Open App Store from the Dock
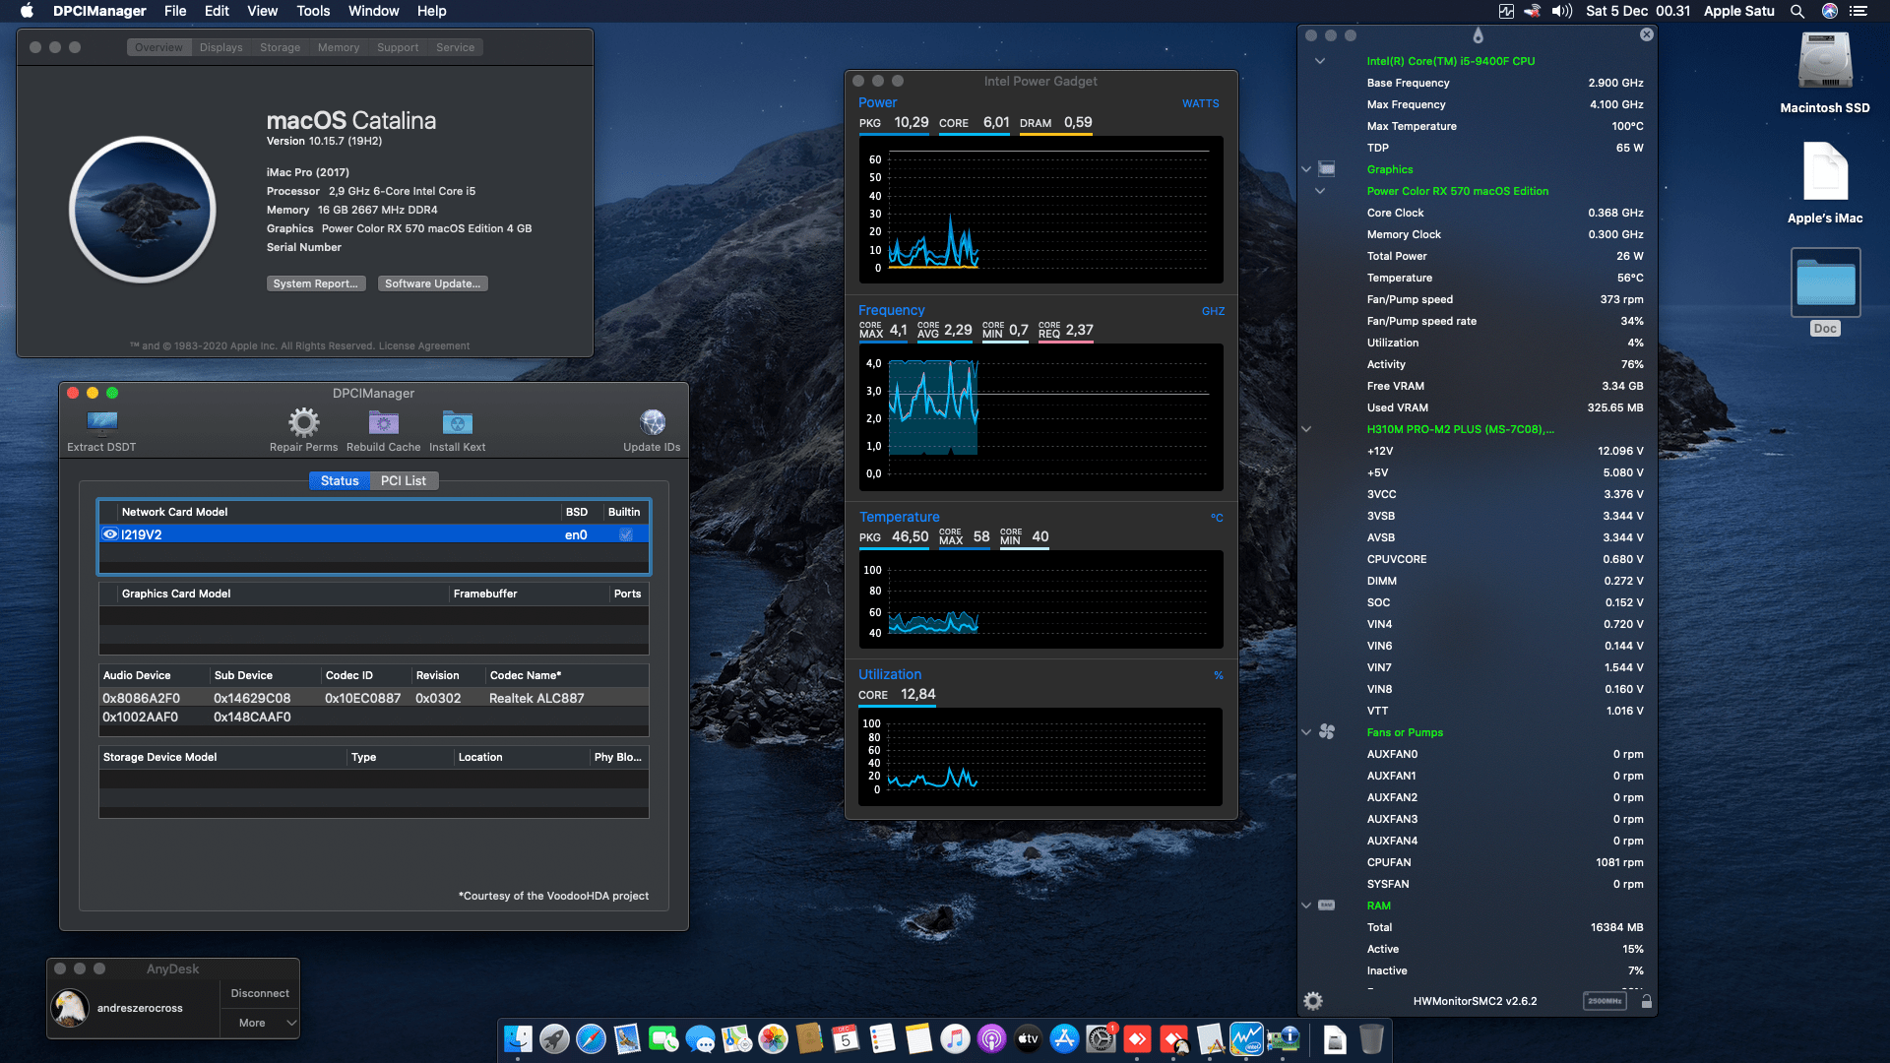Screen dimensions: 1890x1063 [1064, 1039]
